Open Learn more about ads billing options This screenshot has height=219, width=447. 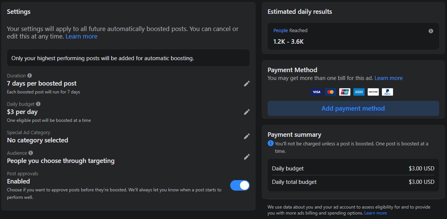(x=375, y=213)
